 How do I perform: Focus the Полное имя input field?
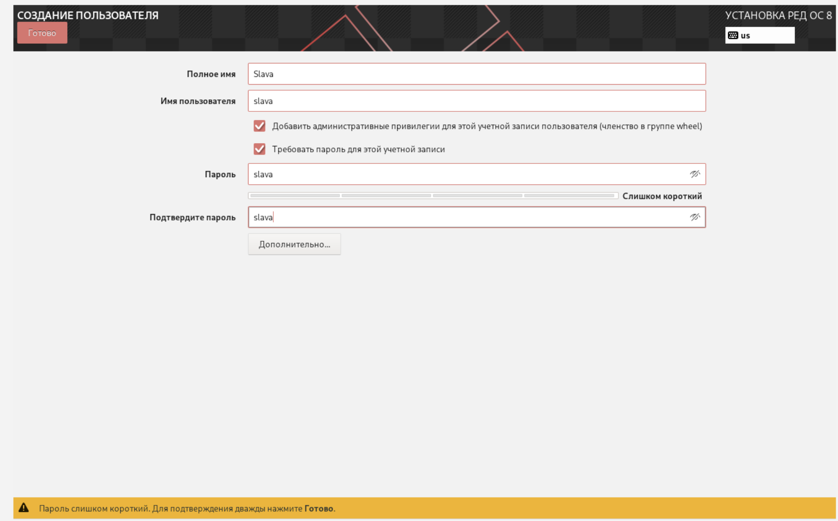(476, 74)
